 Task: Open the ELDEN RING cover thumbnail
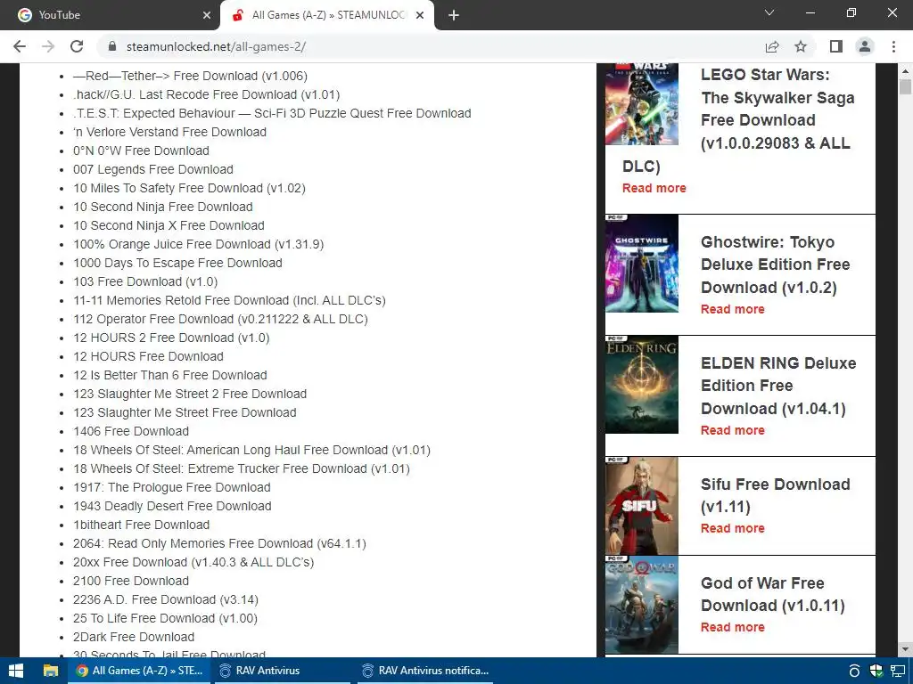(x=642, y=385)
